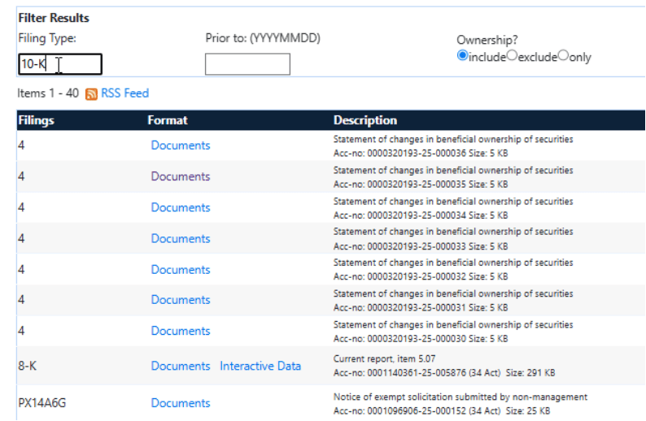Screen dimensions: 646x421
Task: Open Interactive Data for the 8-K filing
Action: coord(260,366)
